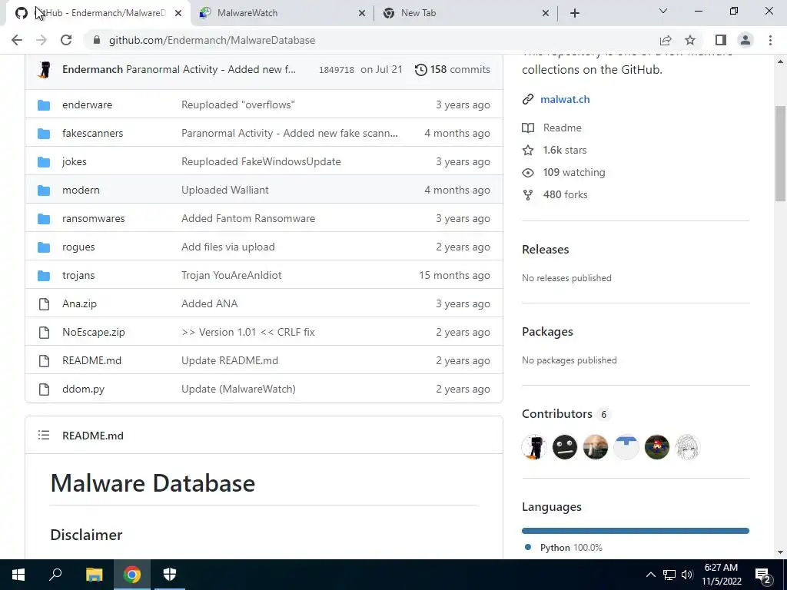Open commit hash 1849718

click(x=337, y=70)
